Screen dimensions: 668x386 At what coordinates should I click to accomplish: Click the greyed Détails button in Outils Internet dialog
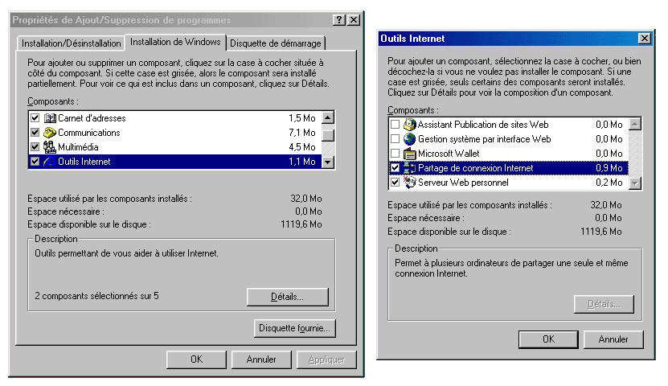pyautogui.click(x=604, y=304)
